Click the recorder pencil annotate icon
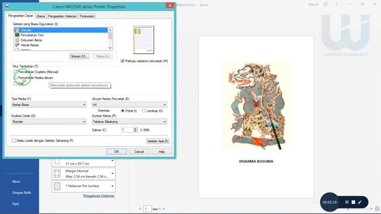Screen dimensions: 381x214 360,202
